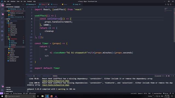Open Source Control view in activity bar

[2, 14]
